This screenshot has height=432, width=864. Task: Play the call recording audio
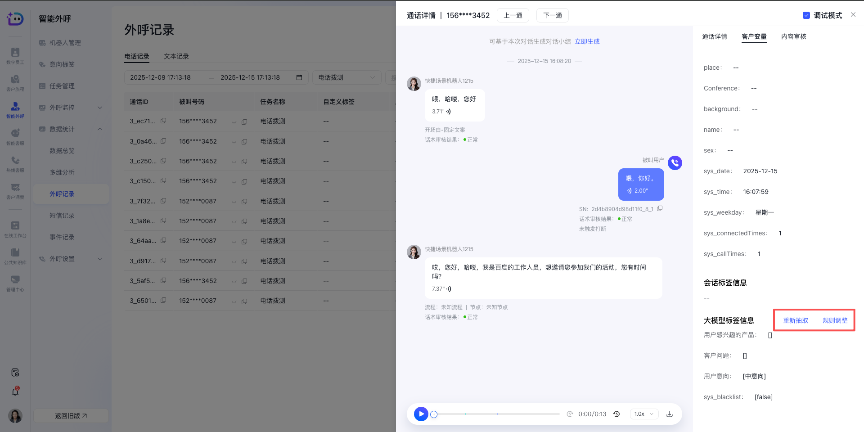pos(421,414)
